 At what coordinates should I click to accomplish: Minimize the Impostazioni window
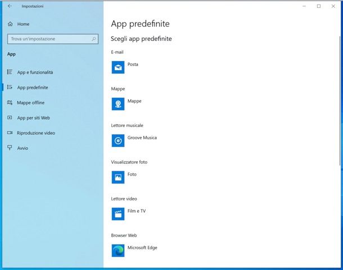[x=304, y=6]
